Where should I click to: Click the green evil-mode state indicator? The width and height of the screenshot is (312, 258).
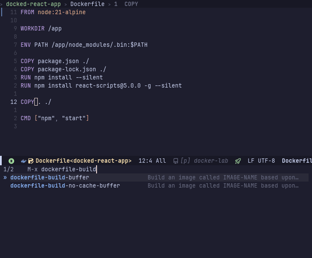11,161
